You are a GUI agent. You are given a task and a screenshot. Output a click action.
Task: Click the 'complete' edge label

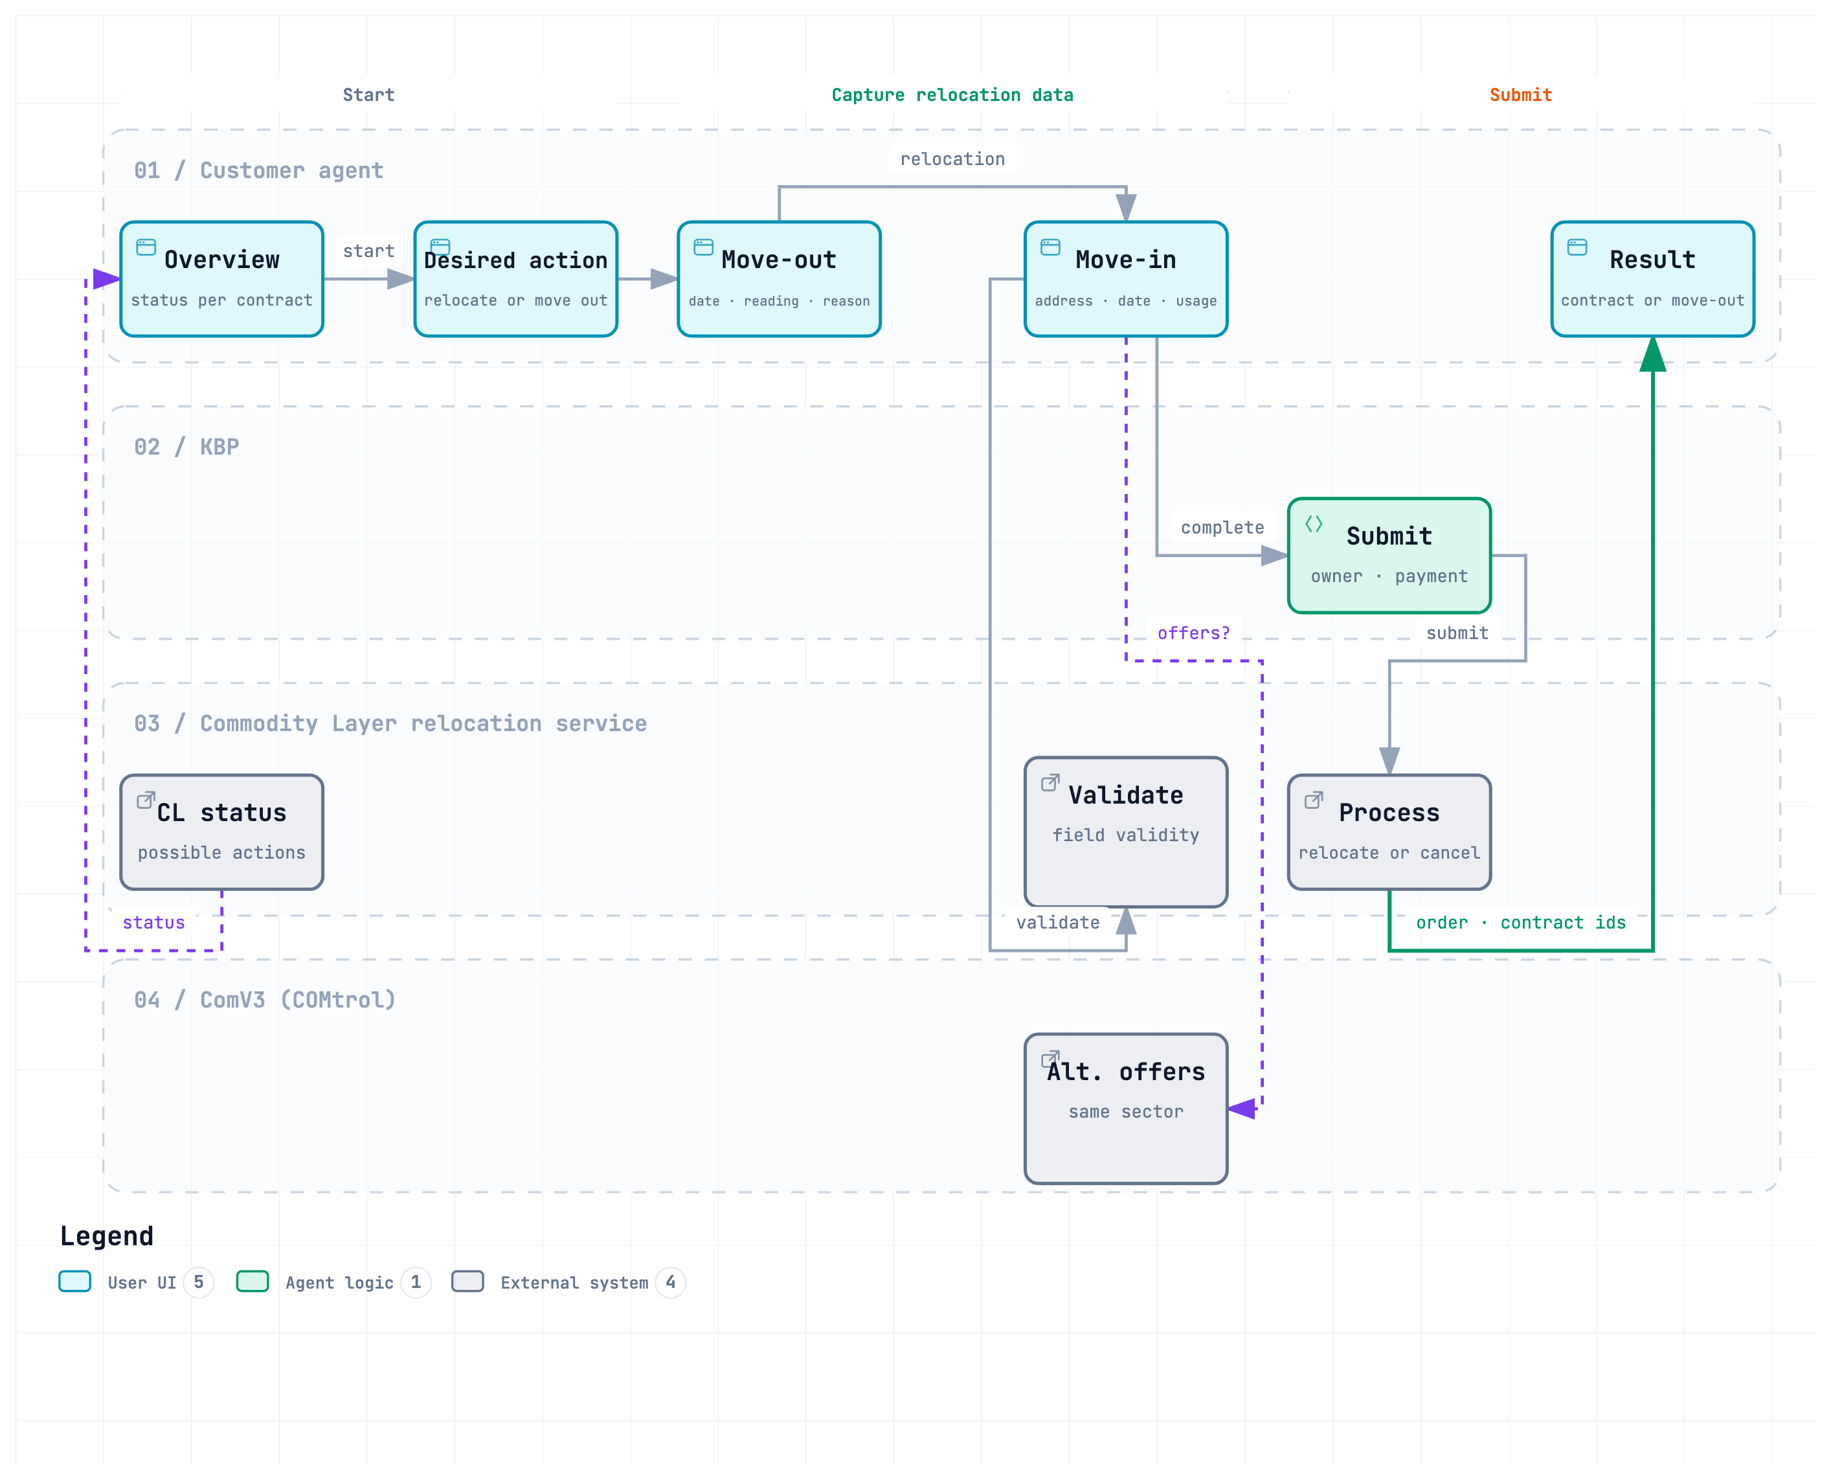coord(1222,527)
